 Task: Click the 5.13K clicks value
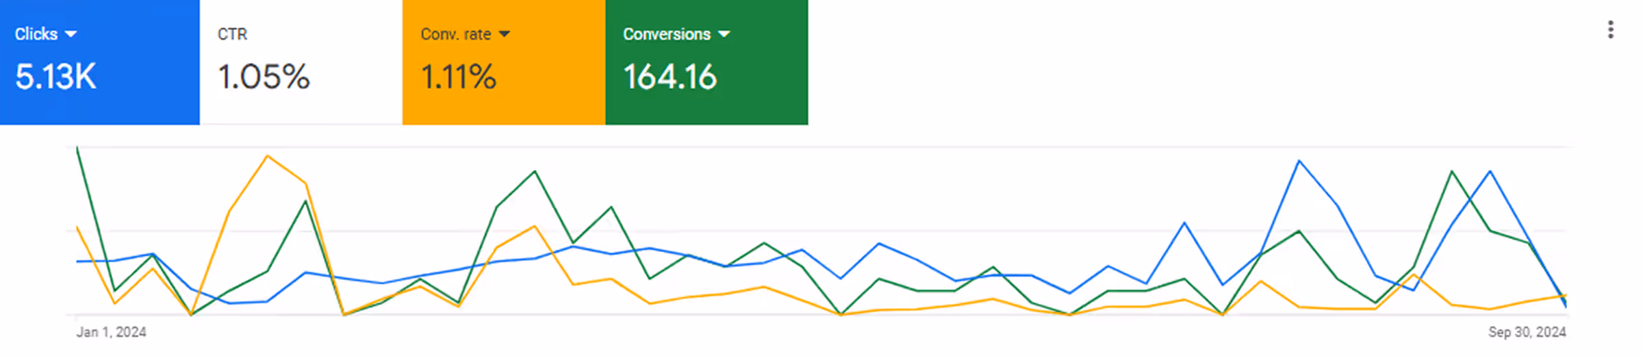[55, 77]
